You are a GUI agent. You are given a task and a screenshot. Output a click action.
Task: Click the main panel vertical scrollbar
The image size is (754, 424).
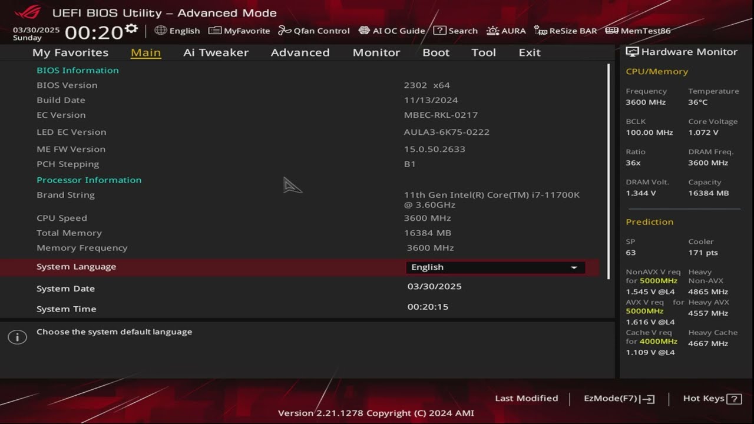pyautogui.click(x=608, y=171)
